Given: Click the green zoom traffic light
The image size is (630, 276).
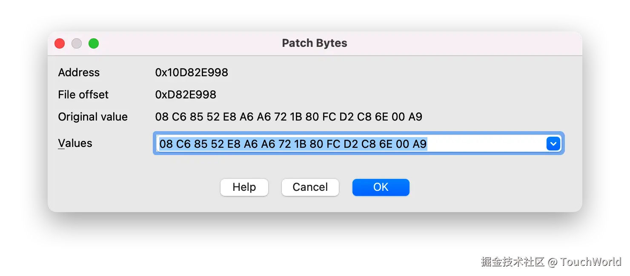Looking at the screenshot, I should pos(93,43).
